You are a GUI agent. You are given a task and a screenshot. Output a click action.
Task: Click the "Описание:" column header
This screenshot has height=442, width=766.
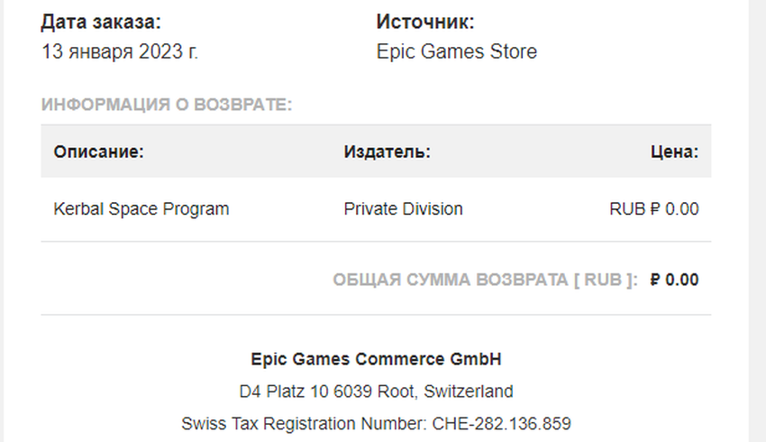point(99,152)
